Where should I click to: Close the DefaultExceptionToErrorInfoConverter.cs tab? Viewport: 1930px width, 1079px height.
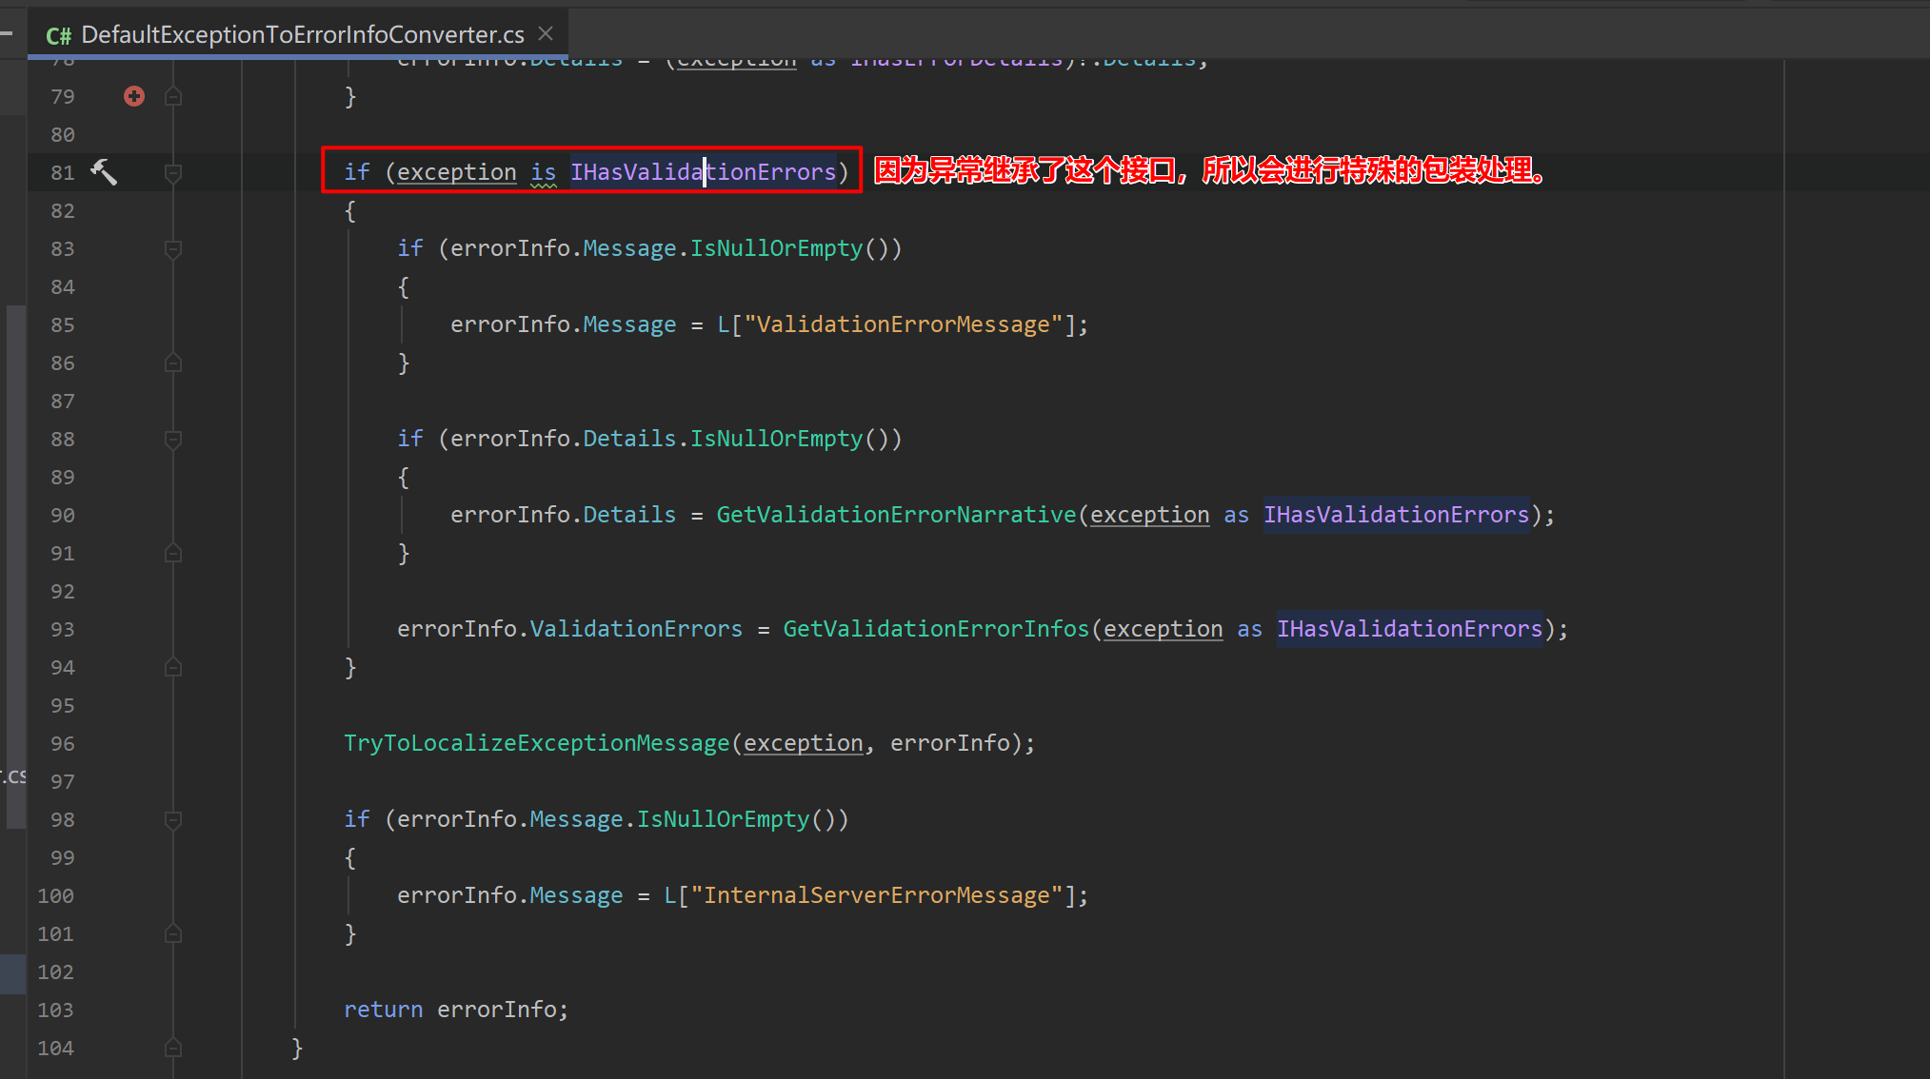point(545,32)
